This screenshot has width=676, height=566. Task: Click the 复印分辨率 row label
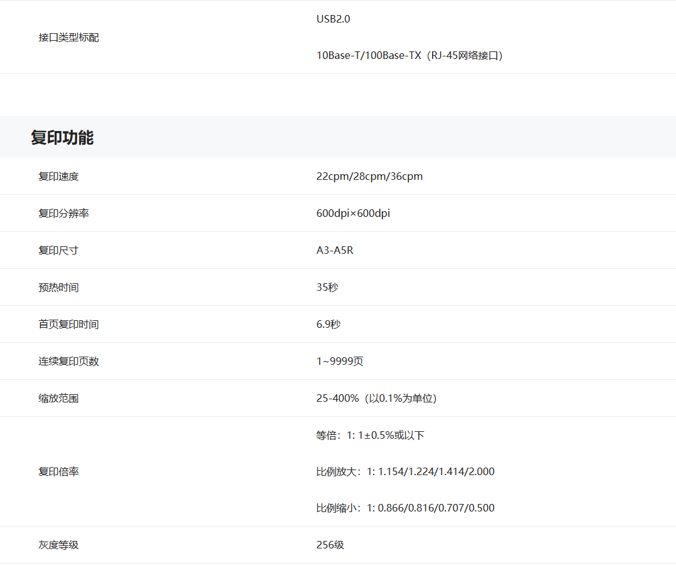(63, 214)
